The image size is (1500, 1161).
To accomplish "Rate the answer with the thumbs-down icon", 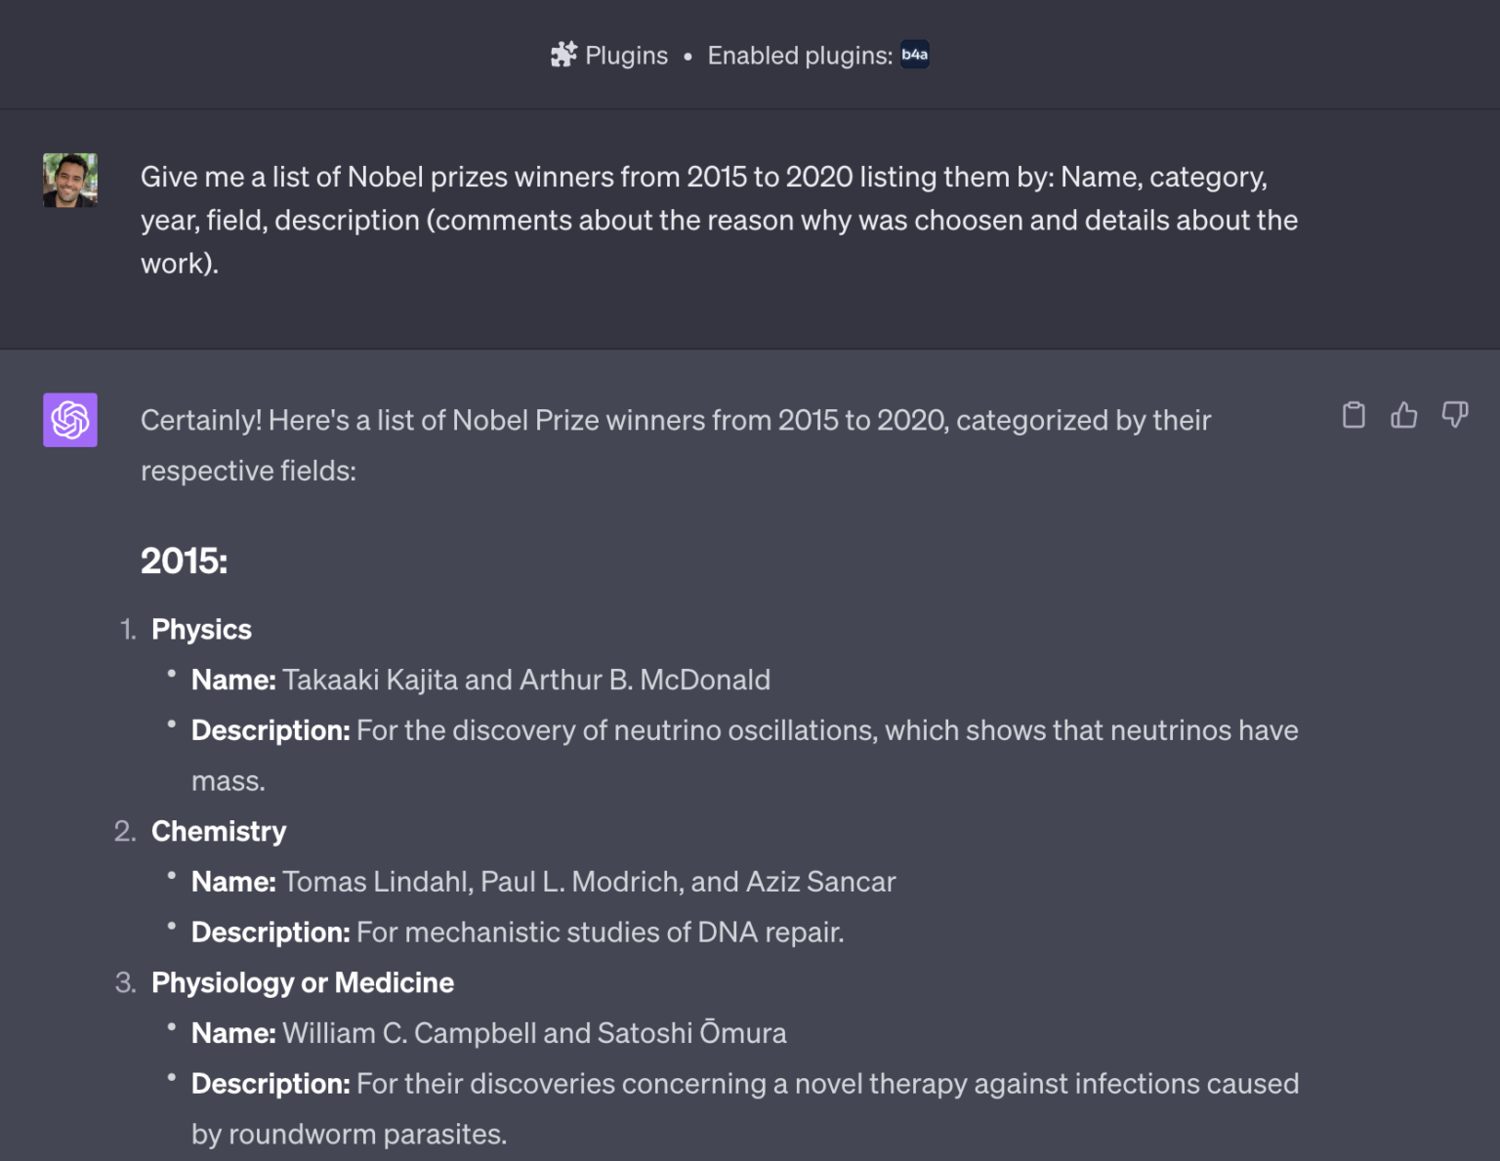I will [x=1455, y=415].
